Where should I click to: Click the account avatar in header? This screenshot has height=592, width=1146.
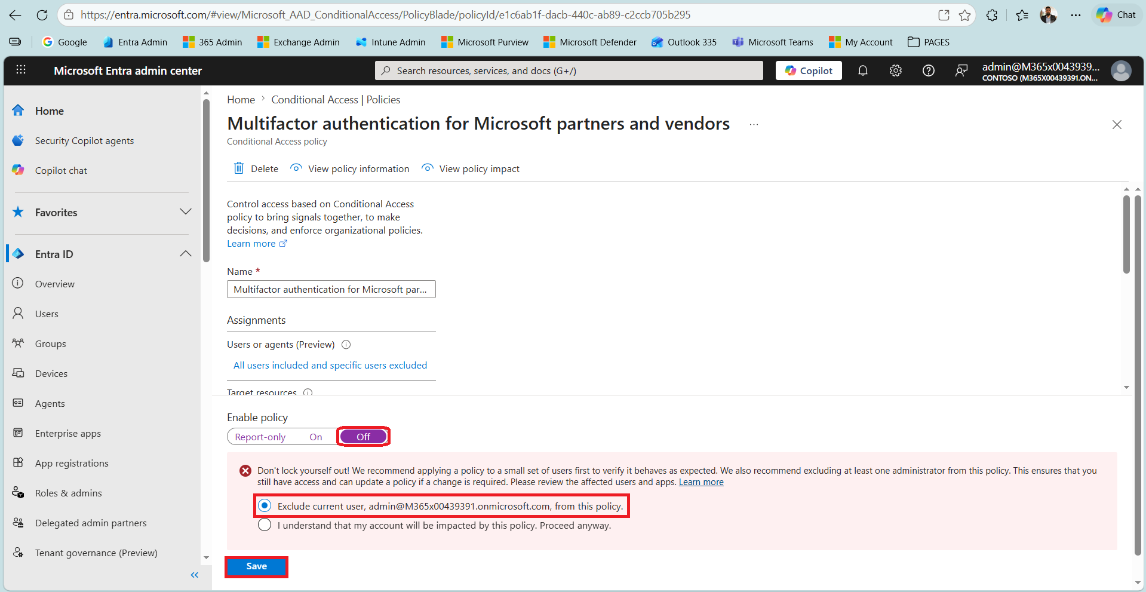(1121, 70)
